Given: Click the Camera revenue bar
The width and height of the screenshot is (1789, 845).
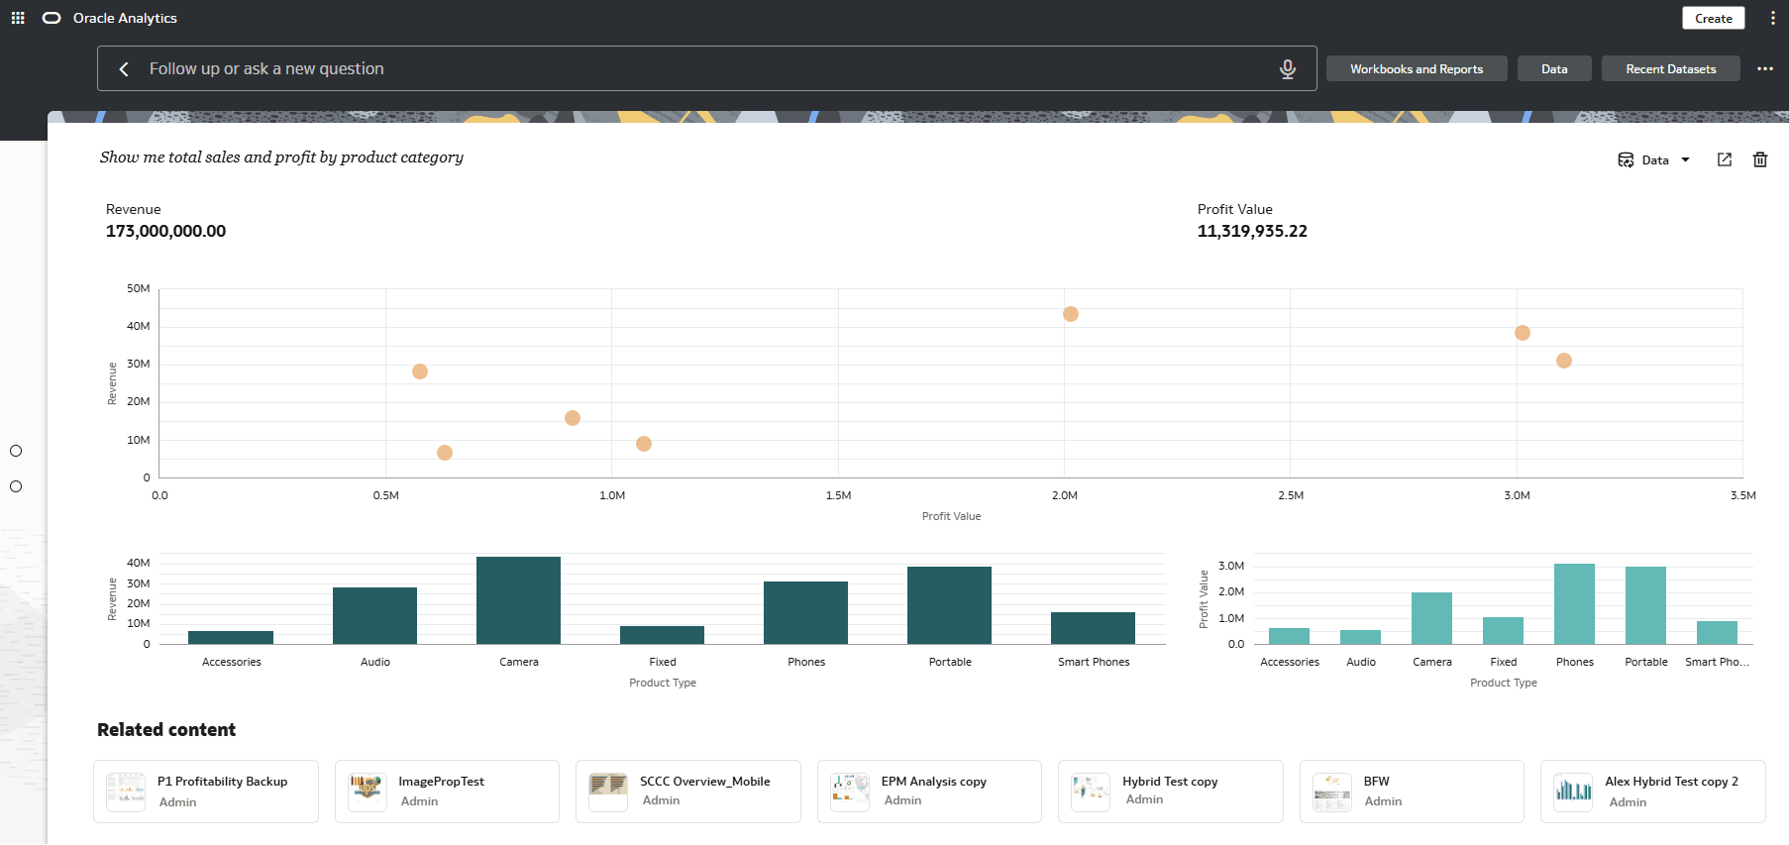Looking at the screenshot, I should [518, 600].
